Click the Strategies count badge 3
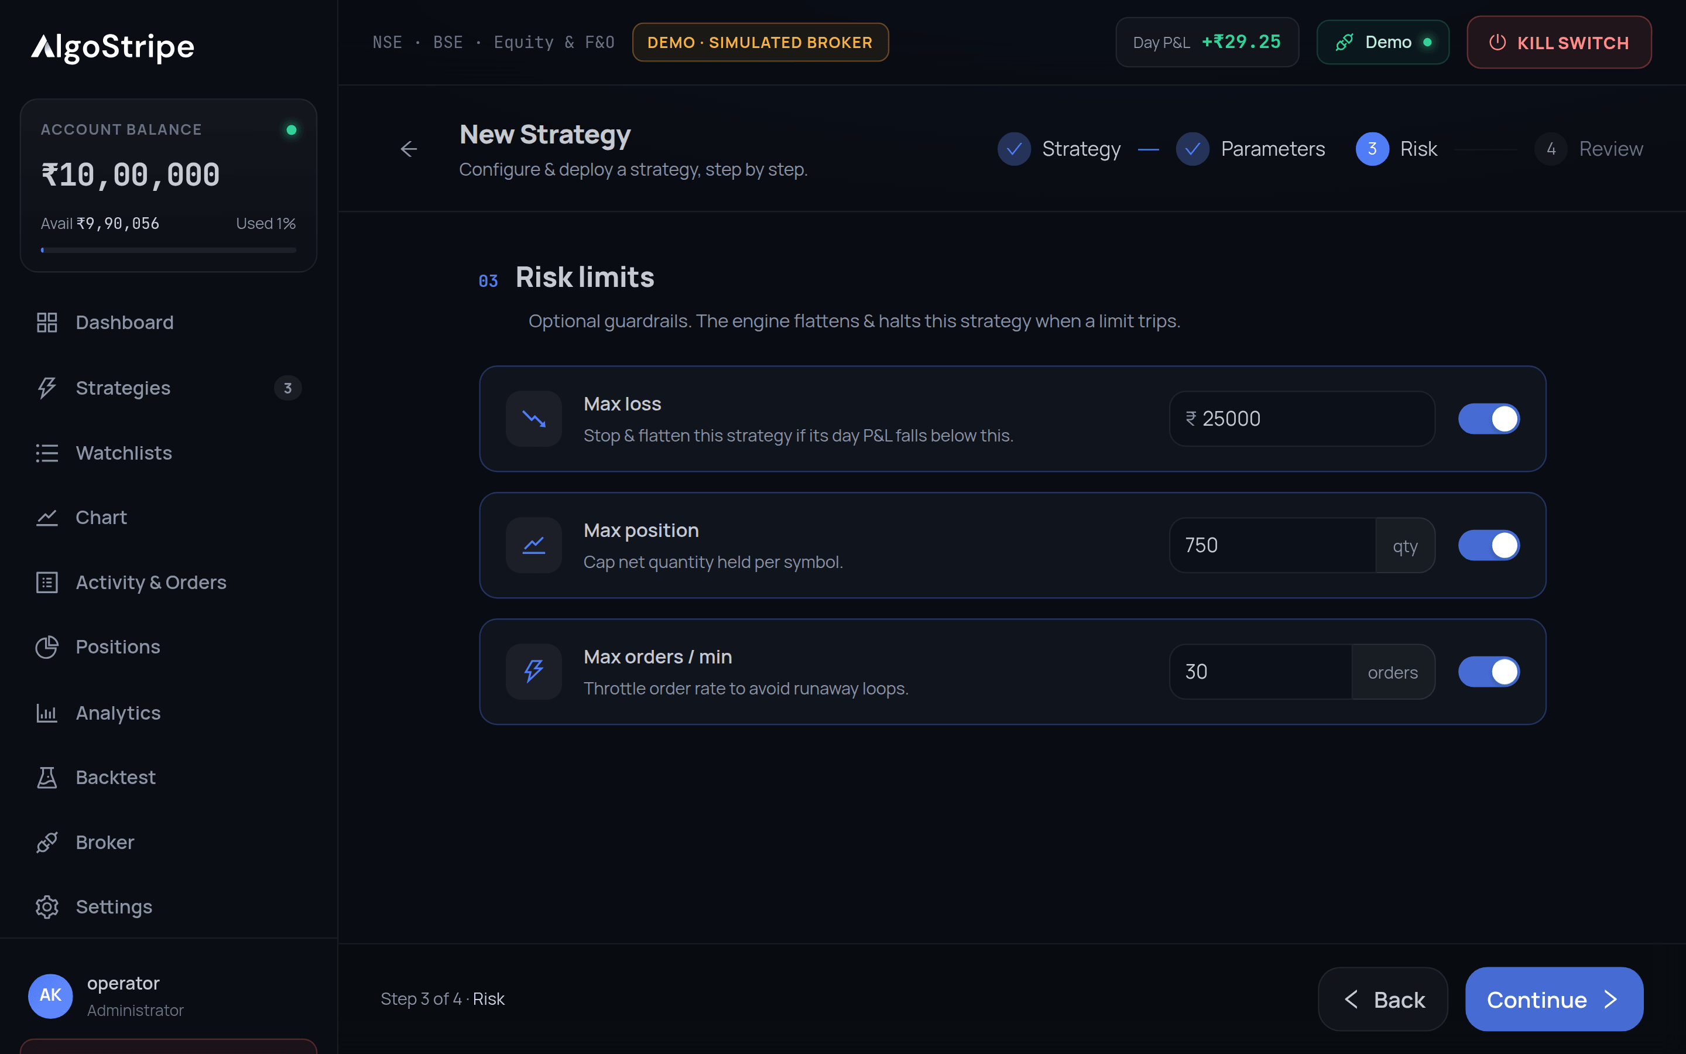 pyautogui.click(x=287, y=388)
